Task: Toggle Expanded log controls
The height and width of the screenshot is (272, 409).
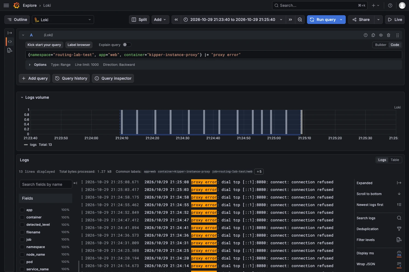Action: [x=379, y=183]
